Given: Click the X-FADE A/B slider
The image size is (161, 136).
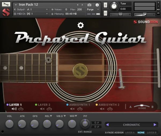Looking at the screenshot, I should (142, 106).
